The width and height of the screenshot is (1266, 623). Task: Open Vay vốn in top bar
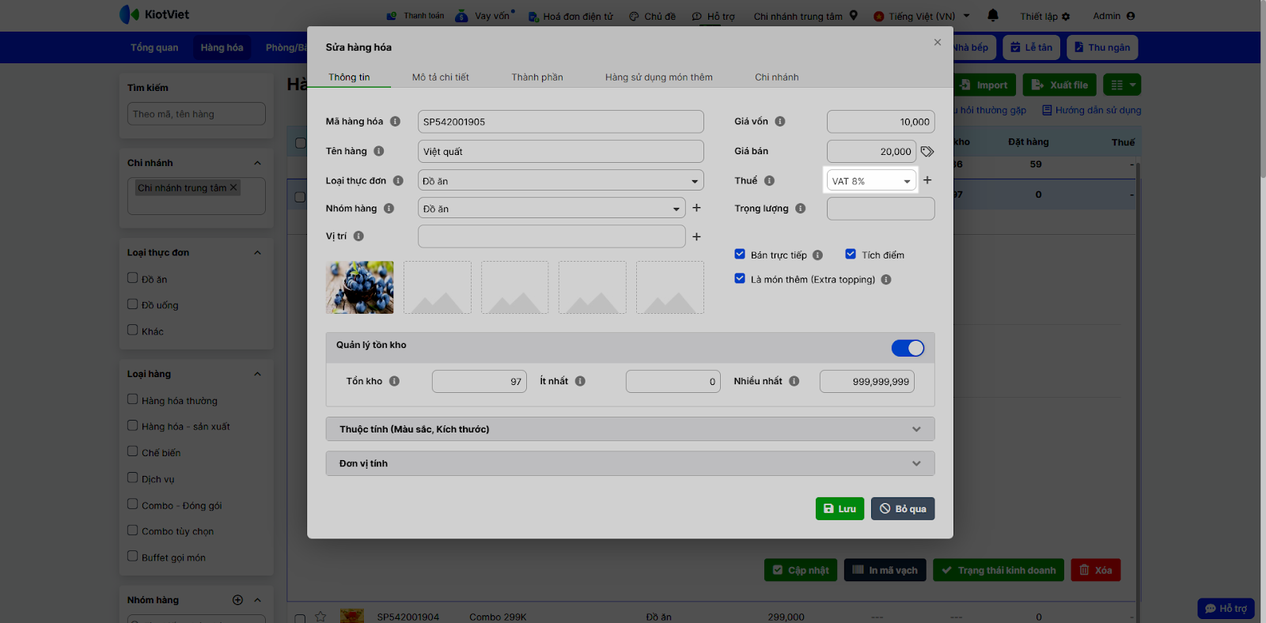click(484, 16)
